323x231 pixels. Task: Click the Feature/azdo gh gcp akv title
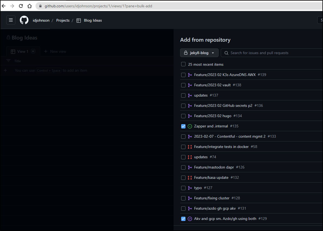[x=215, y=208]
